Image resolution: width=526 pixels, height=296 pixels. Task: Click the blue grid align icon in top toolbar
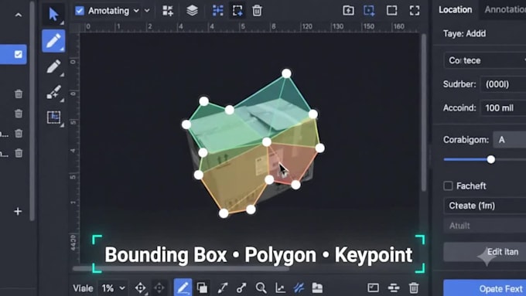point(217,11)
